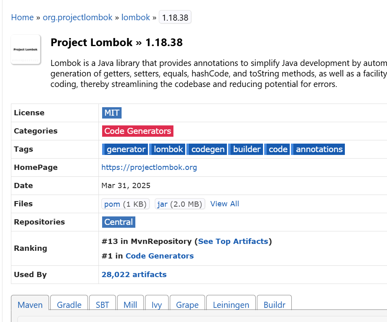Open the Code Generators category badge

(138, 131)
